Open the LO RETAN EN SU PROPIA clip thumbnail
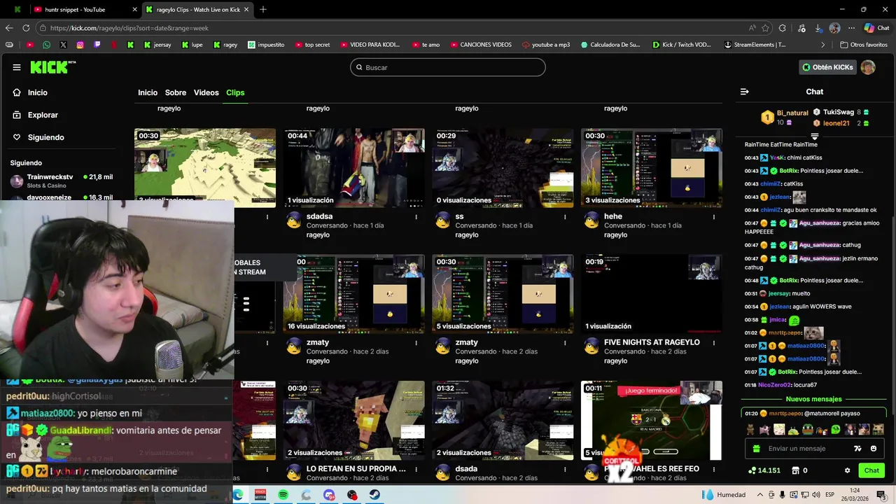Screen dimensions: 896x504 click(354, 420)
